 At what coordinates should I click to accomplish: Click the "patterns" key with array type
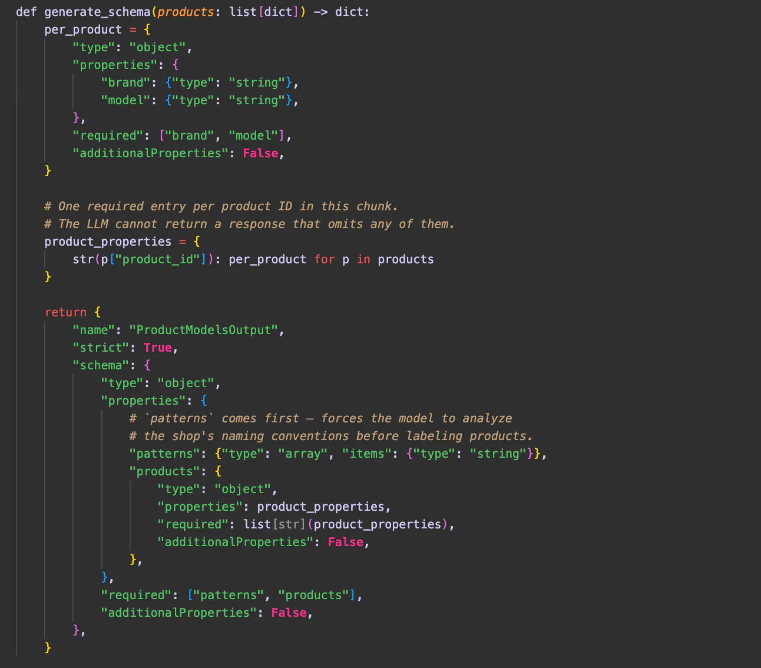(164, 454)
